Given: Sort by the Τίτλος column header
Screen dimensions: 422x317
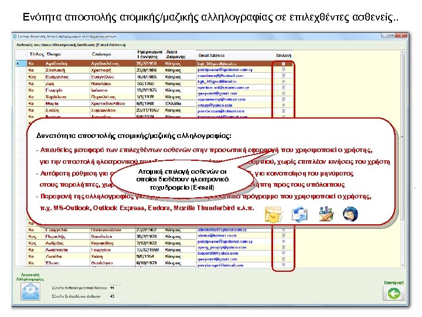Looking at the screenshot, I should coord(36,54).
